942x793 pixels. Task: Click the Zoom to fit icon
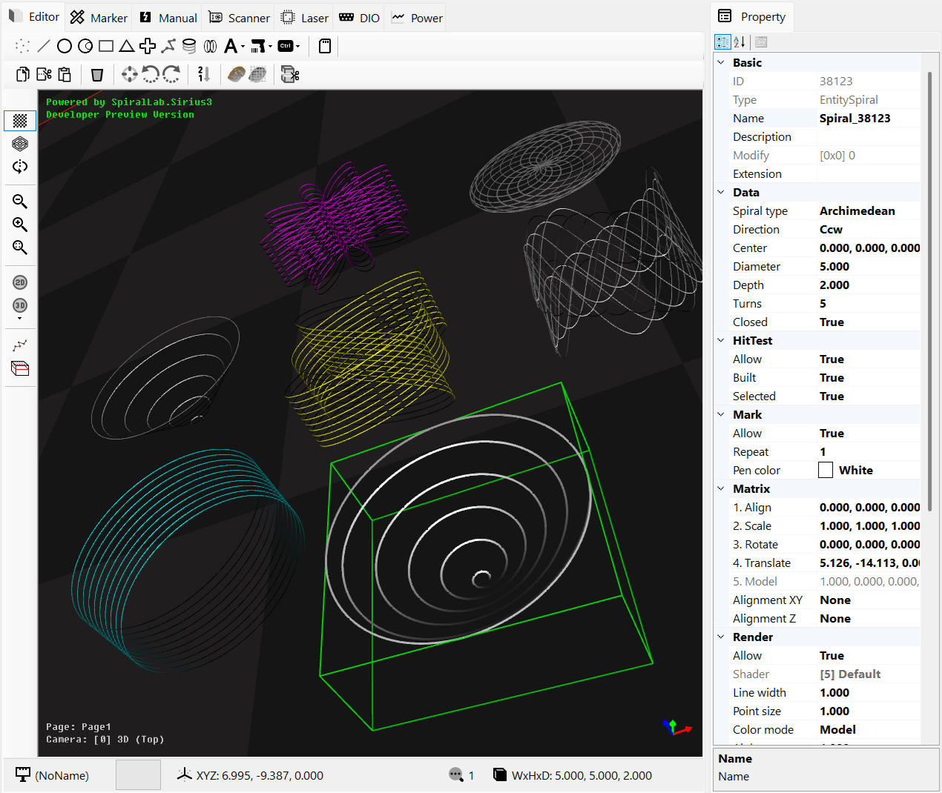pos(20,248)
